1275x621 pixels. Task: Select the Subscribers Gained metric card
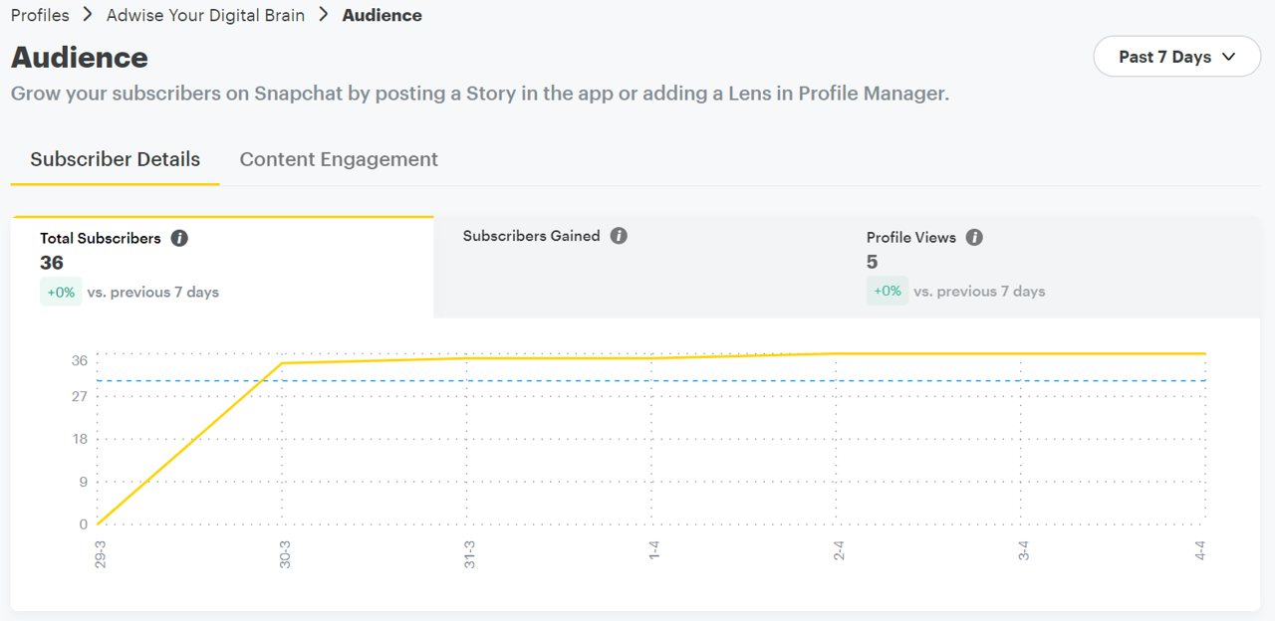click(x=637, y=267)
